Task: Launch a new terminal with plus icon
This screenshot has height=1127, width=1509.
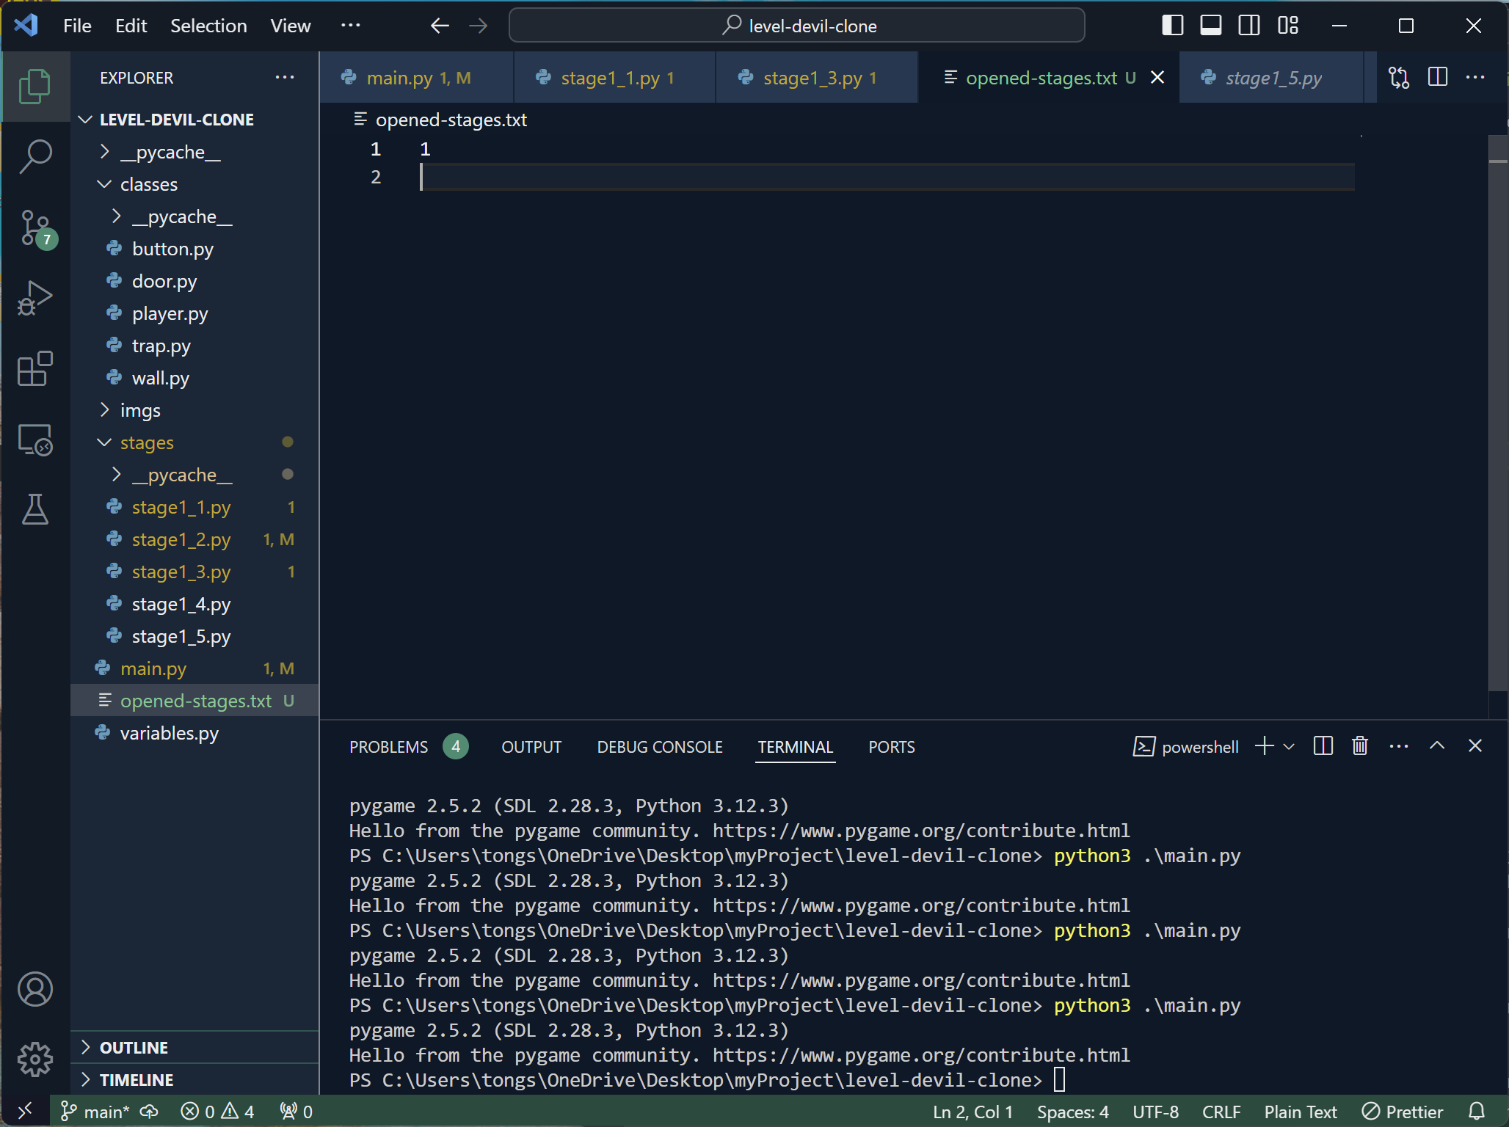Action: (1264, 746)
